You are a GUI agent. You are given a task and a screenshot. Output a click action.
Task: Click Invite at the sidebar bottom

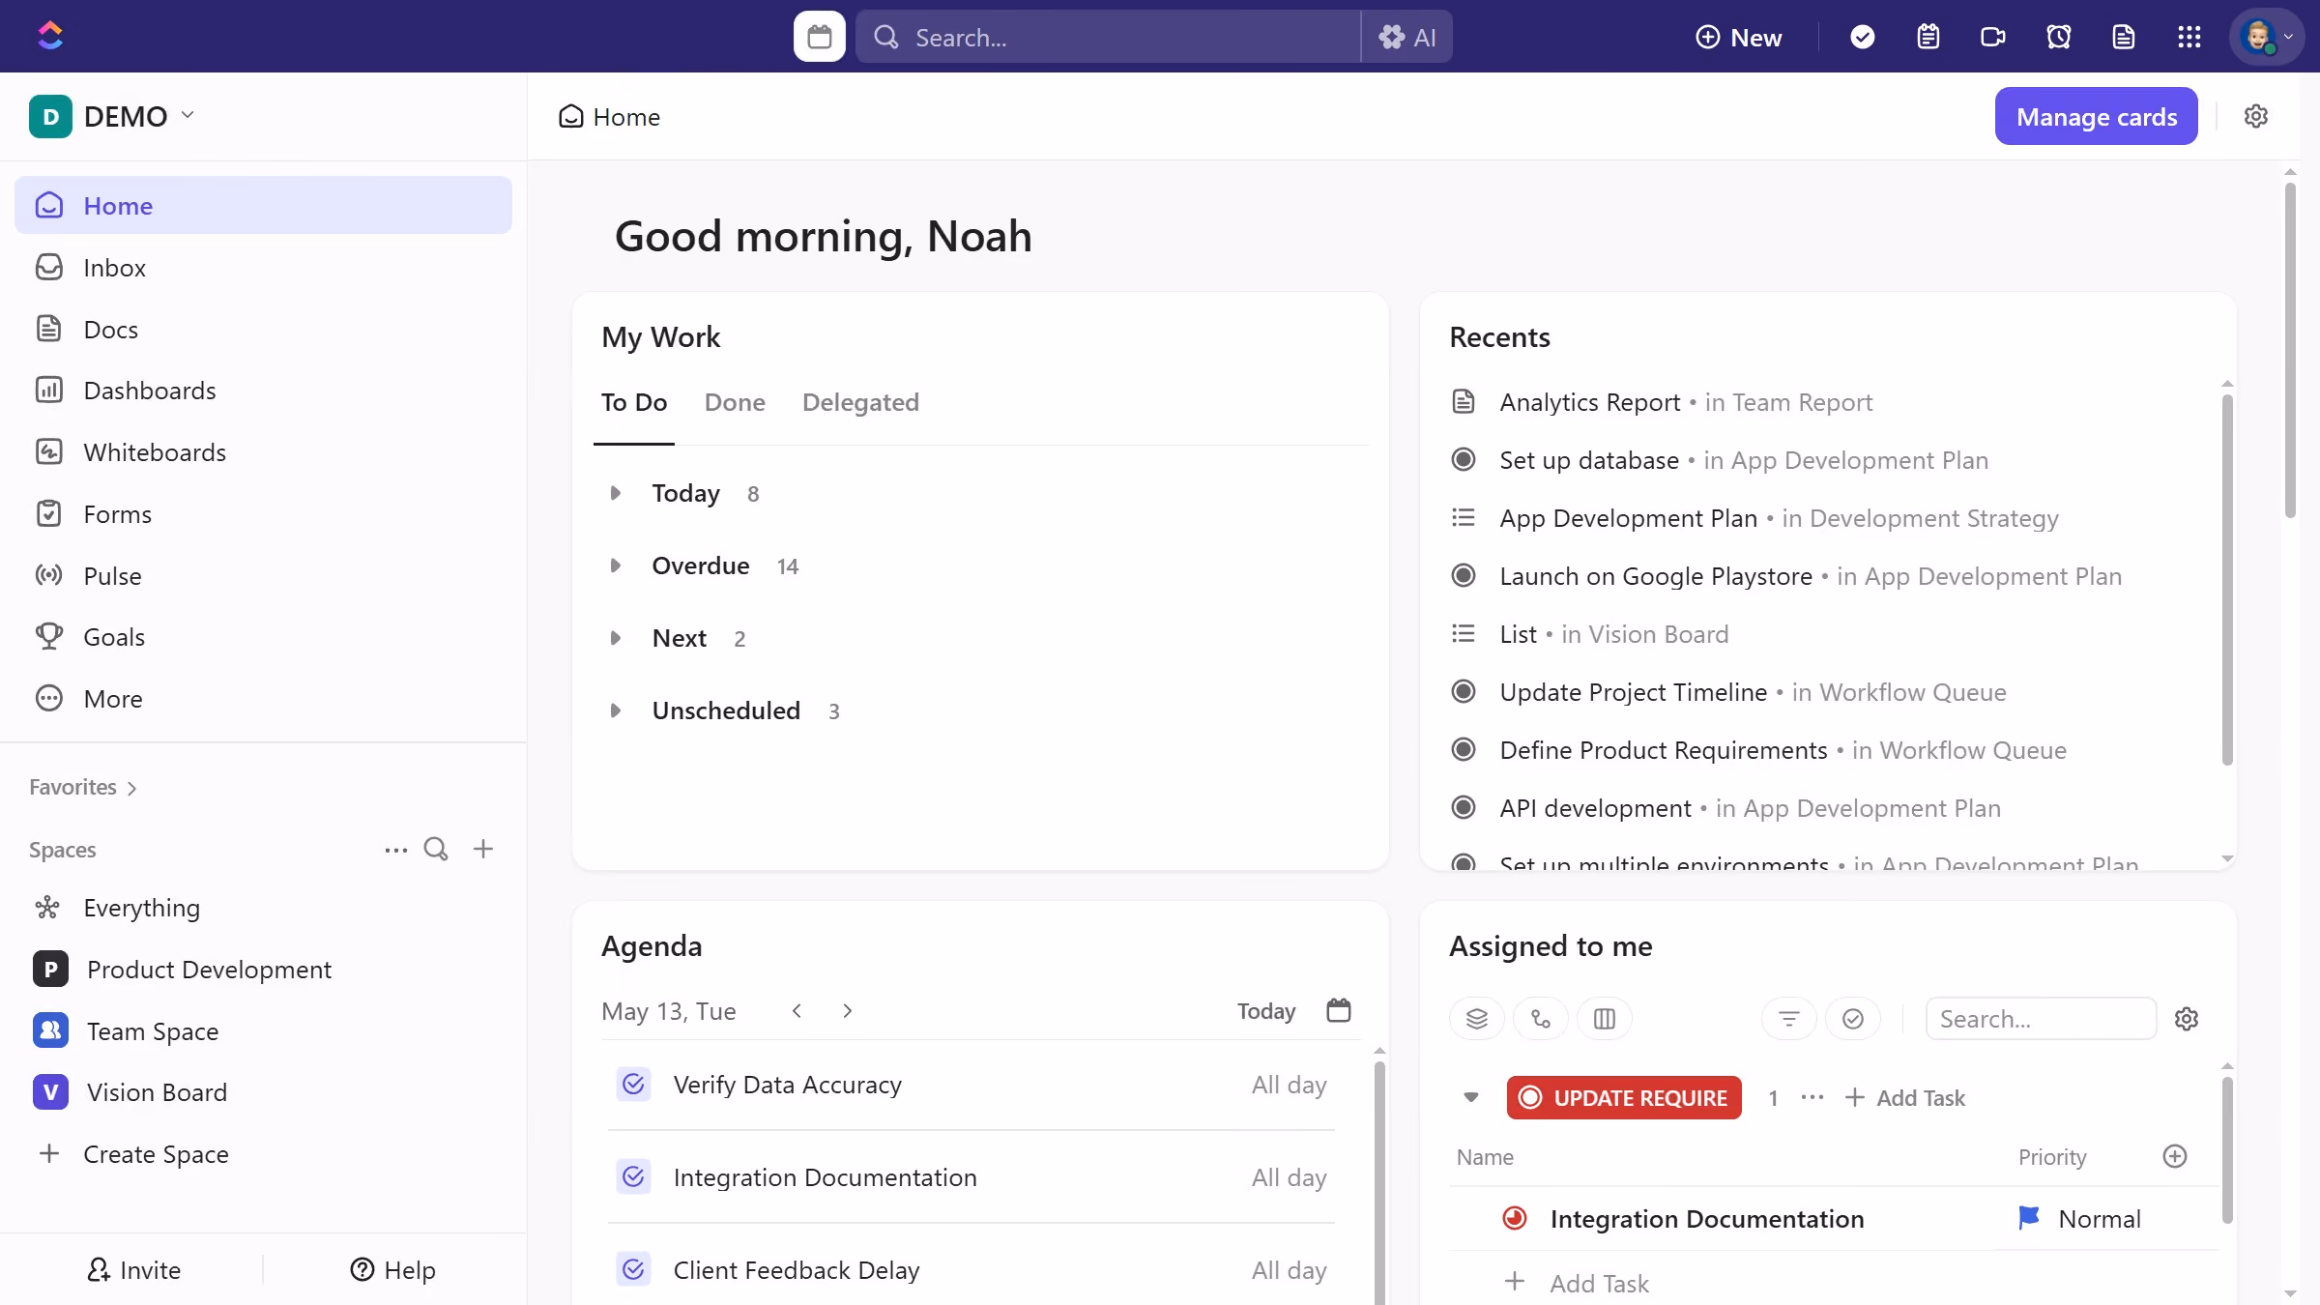[x=132, y=1269]
